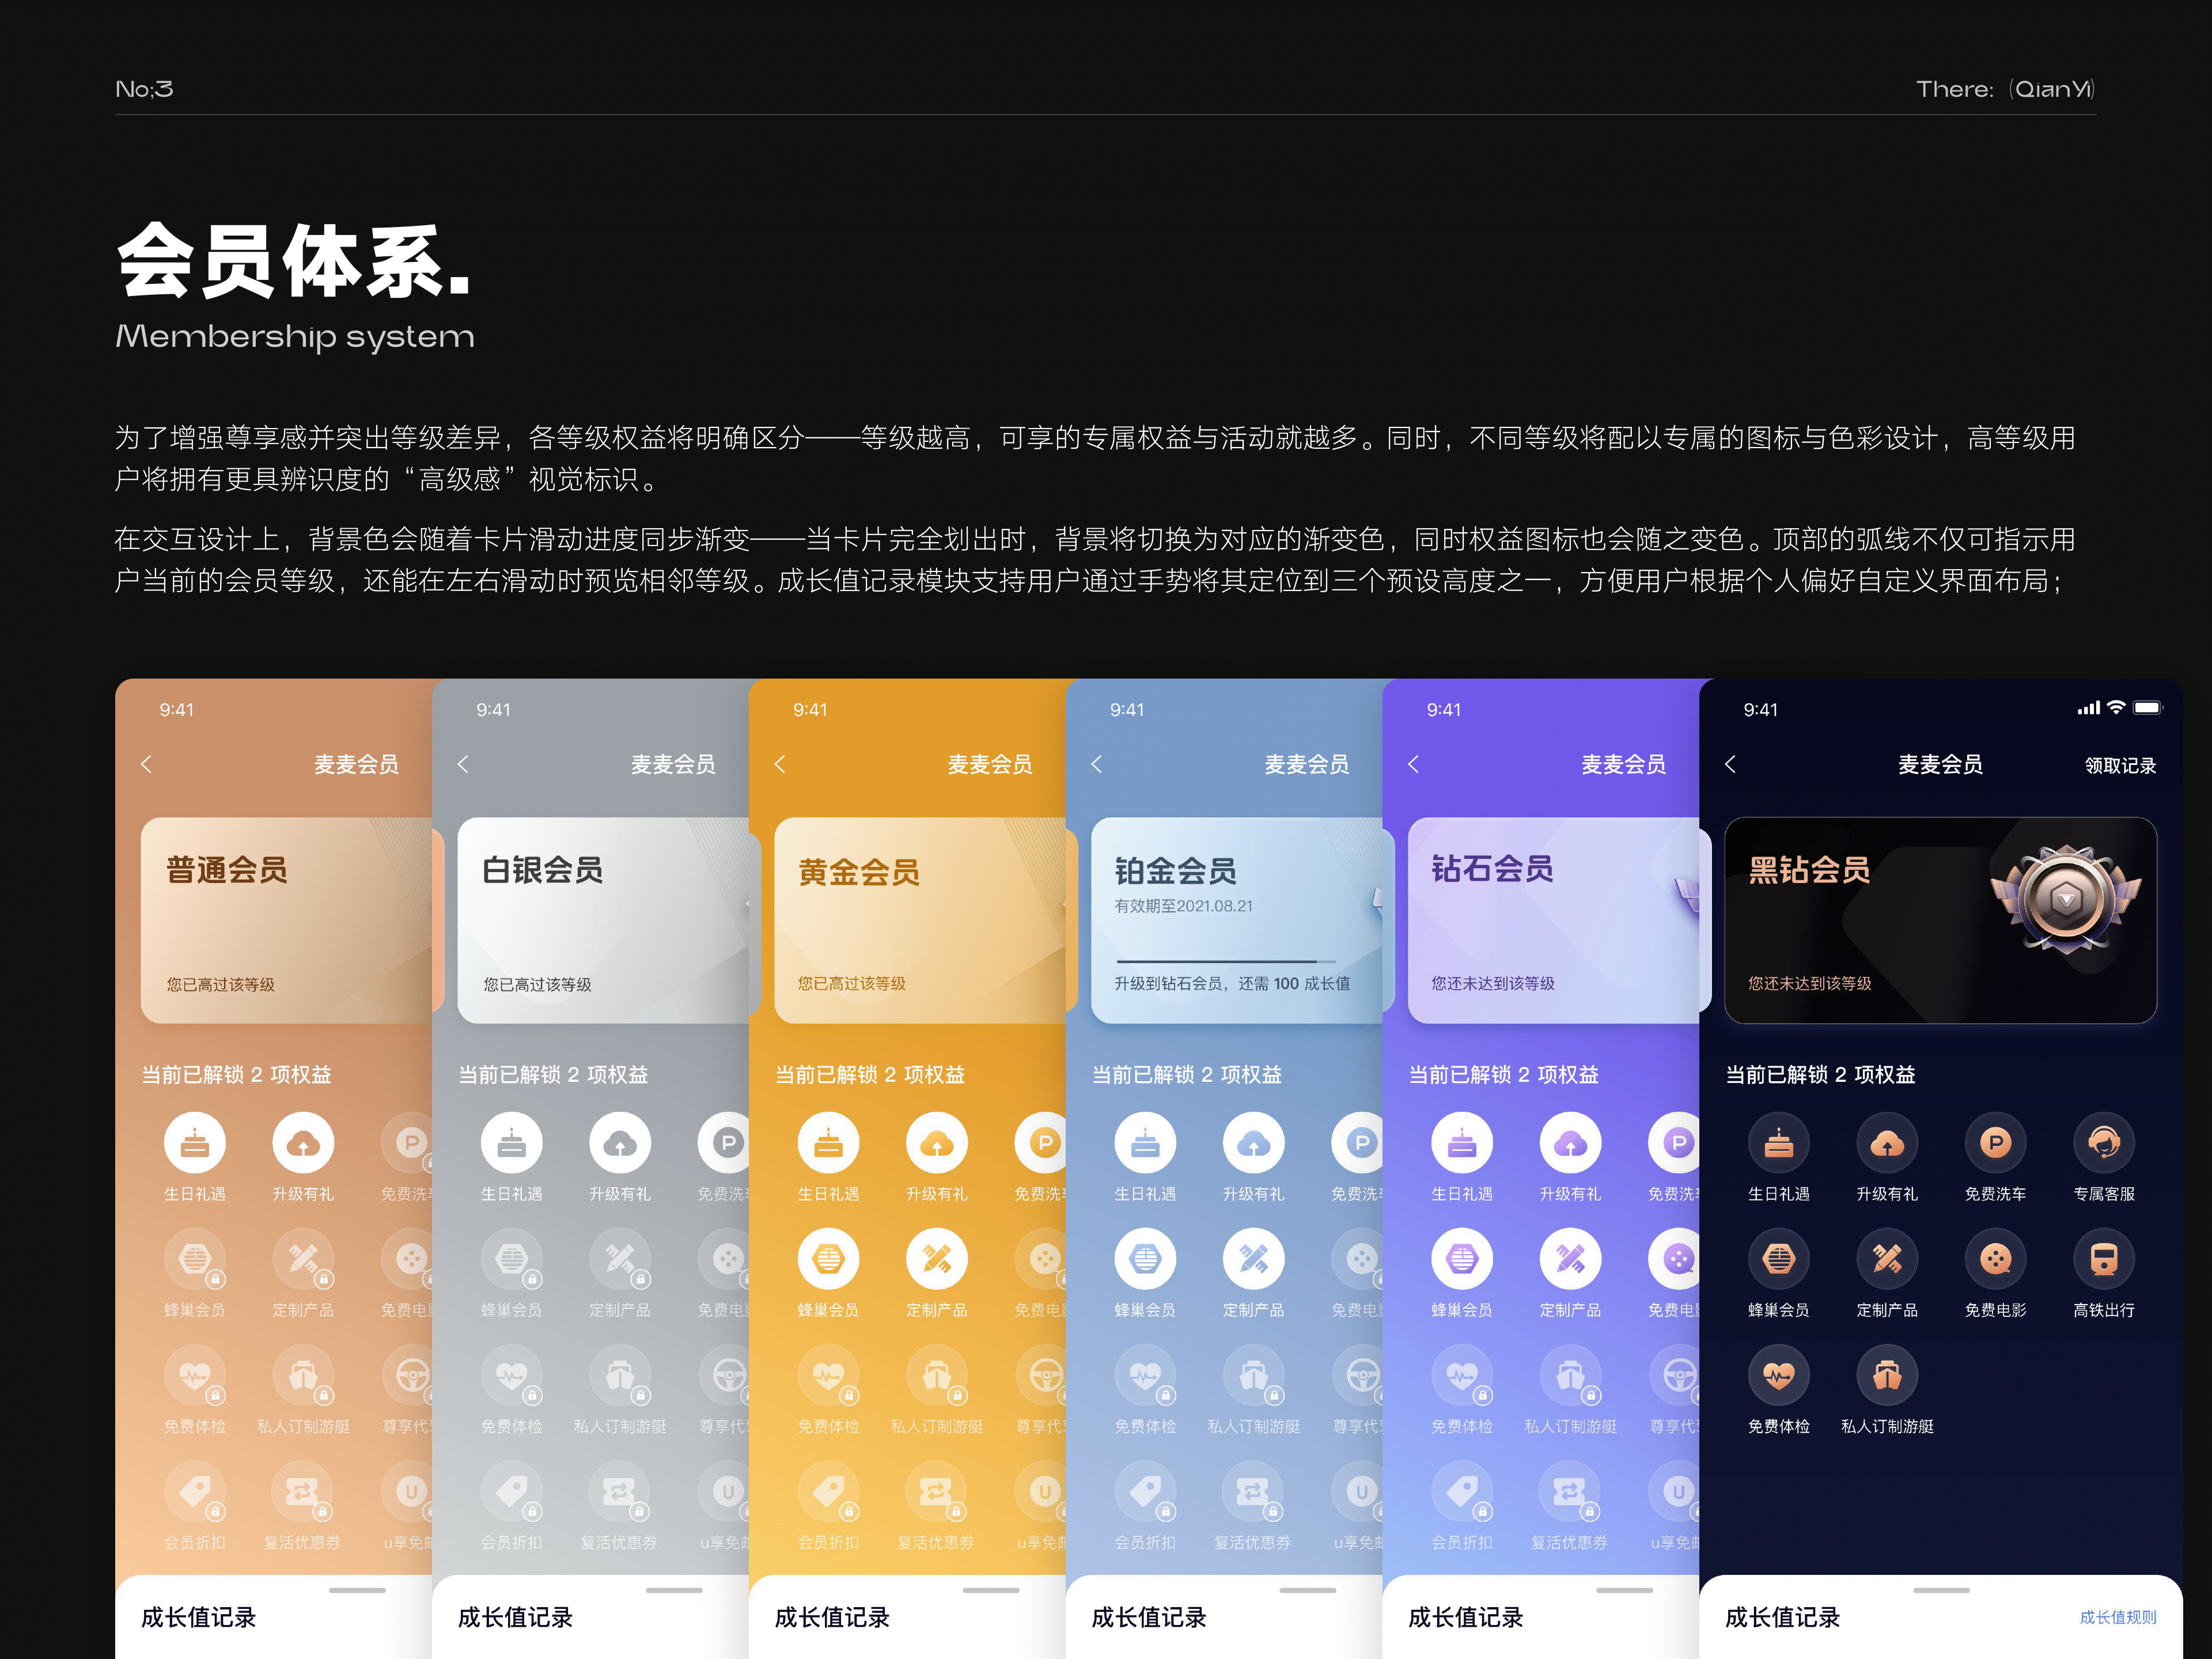The image size is (2212, 1659).
Task: Click the 有效期至2021.08.21 text
Action: (x=1183, y=906)
